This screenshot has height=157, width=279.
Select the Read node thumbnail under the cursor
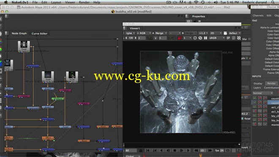(72, 77)
